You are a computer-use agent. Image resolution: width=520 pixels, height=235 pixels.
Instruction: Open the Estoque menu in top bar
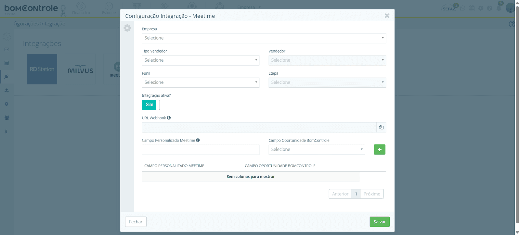pos(109,8)
